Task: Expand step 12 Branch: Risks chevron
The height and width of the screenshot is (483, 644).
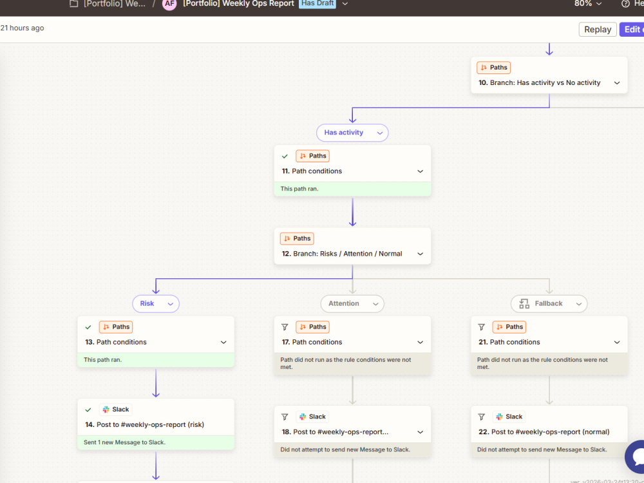Action: pyautogui.click(x=420, y=254)
